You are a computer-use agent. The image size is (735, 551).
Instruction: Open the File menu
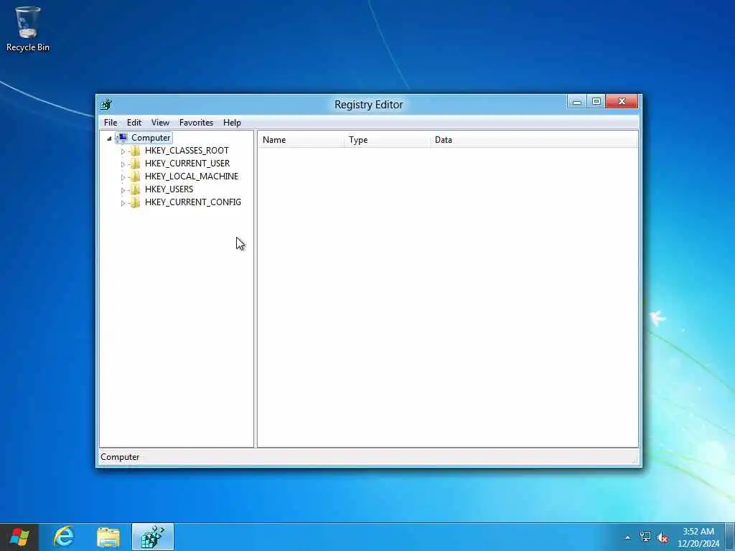[111, 122]
